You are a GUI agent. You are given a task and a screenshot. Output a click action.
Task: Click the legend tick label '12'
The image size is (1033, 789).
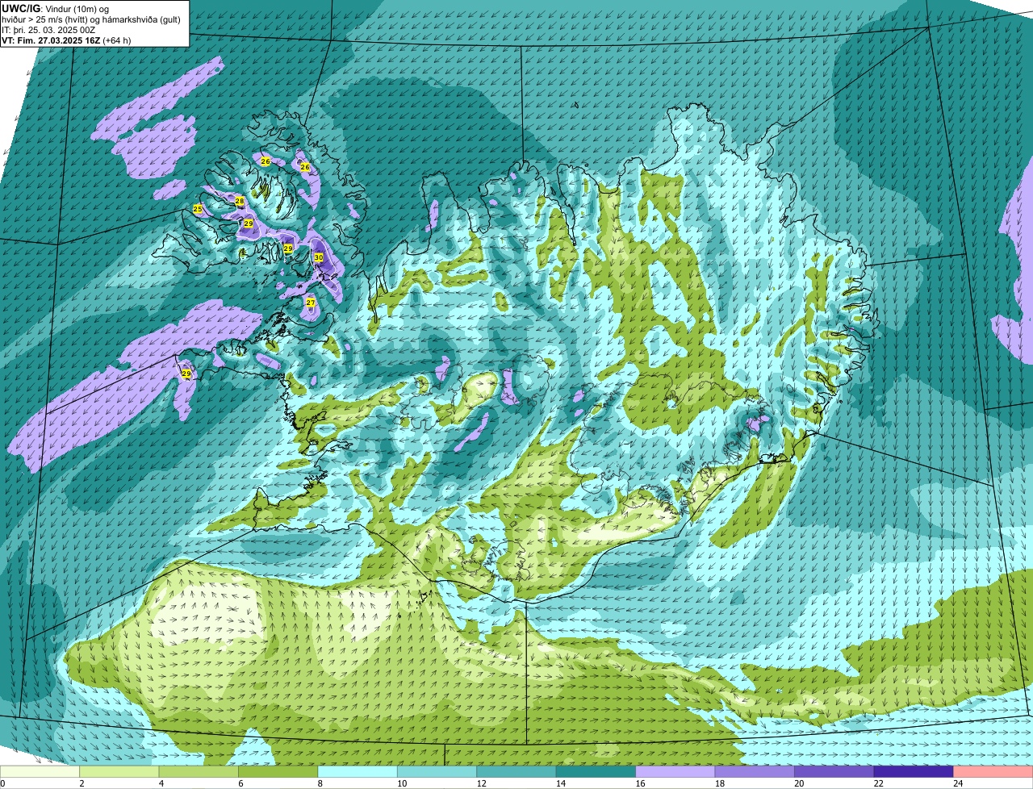(x=481, y=783)
